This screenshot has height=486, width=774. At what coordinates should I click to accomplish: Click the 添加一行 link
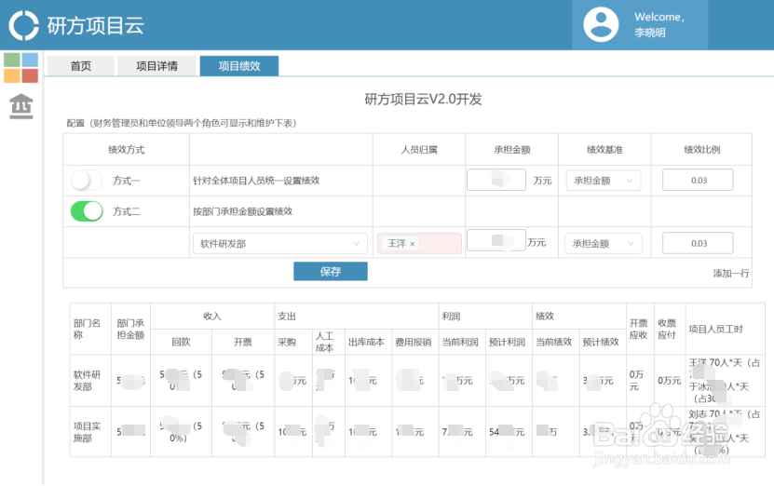(x=730, y=273)
